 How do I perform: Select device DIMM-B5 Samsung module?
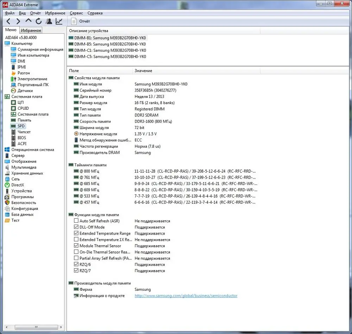pos(107,44)
